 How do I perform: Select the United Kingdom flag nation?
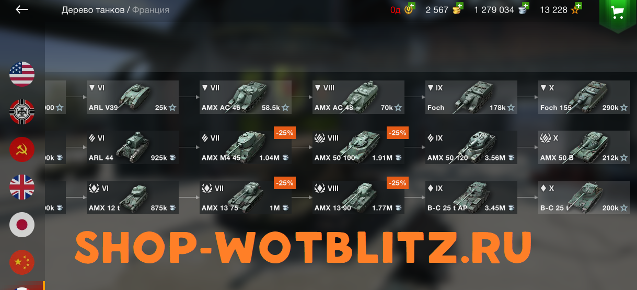click(x=22, y=187)
